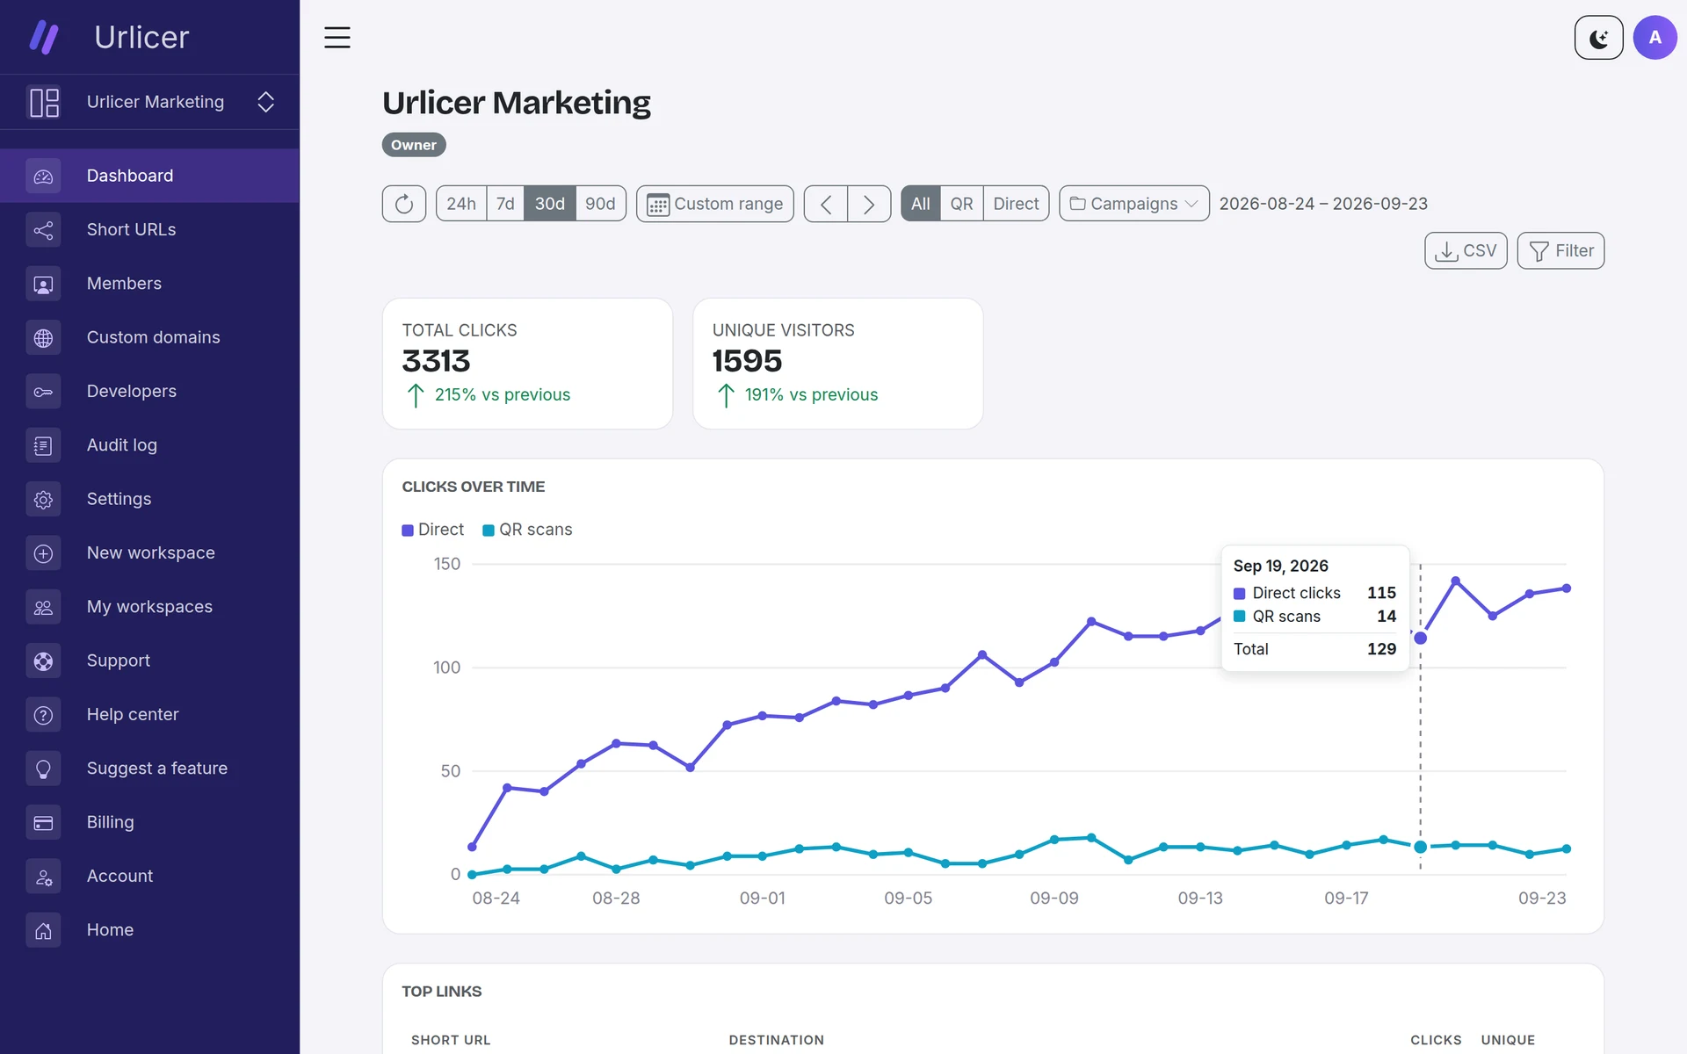The image size is (1687, 1054).
Task: Click the Billing card icon
Action: click(43, 822)
